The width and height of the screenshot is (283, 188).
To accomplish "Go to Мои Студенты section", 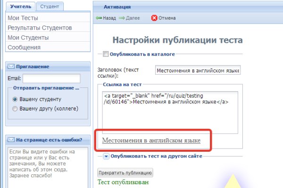I will point(28,38).
